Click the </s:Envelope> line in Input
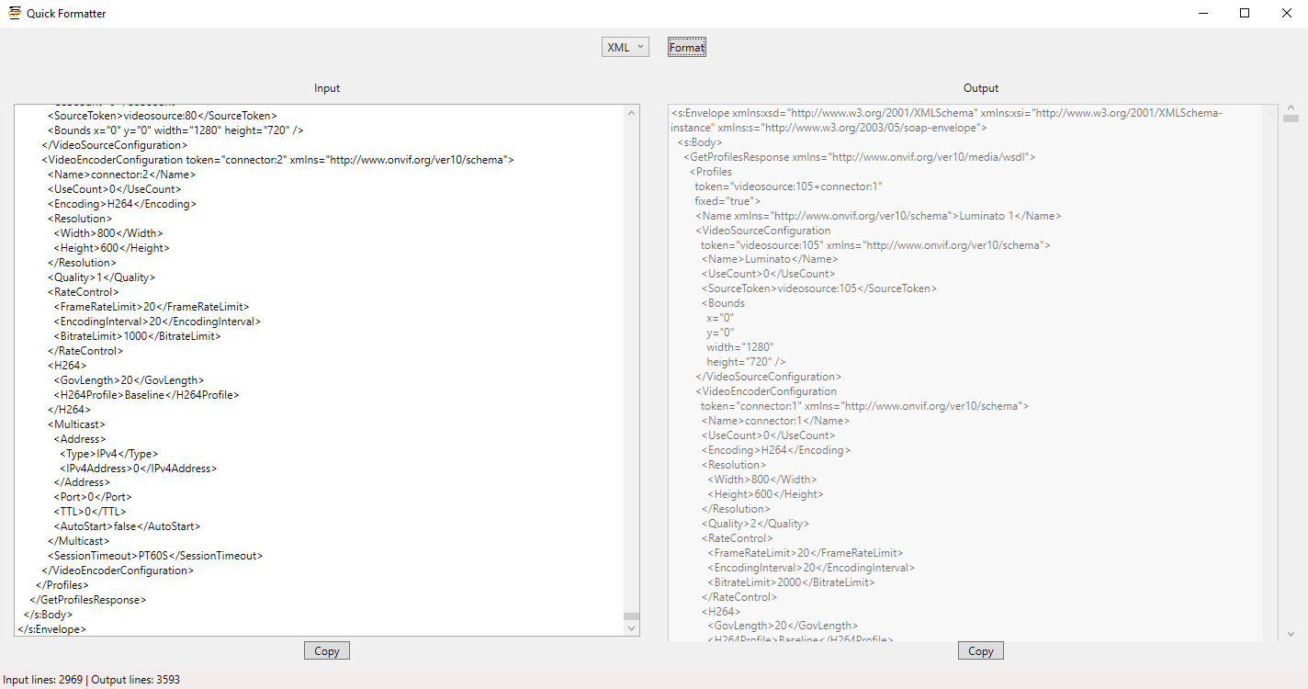The image size is (1308, 689). 51,629
